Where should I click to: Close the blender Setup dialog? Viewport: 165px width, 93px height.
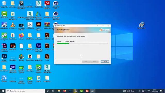pos(108,26)
